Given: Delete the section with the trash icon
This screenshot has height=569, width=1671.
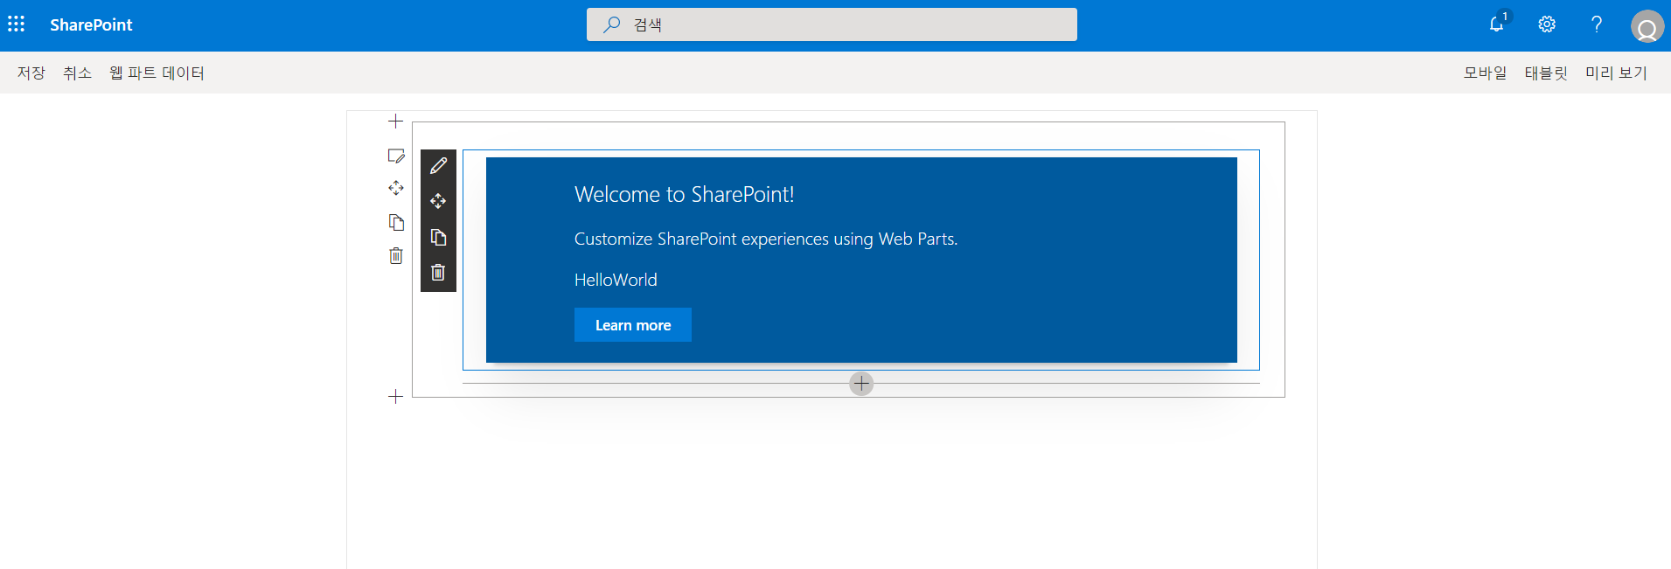Looking at the screenshot, I should point(396,255).
